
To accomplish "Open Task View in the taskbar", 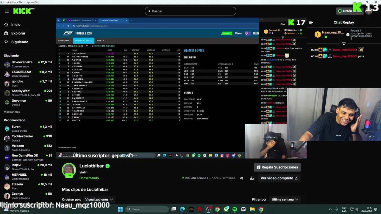I will [x=174, y=209].
